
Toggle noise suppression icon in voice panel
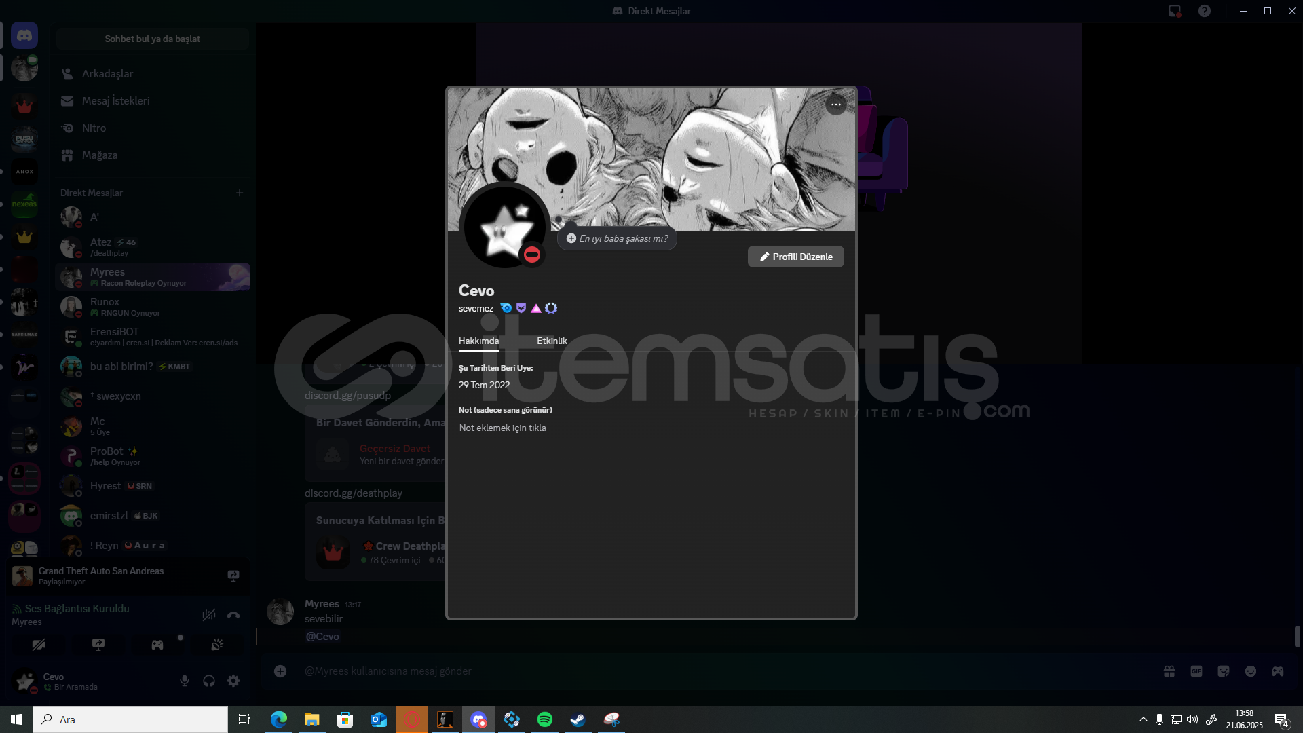pyautogui.click(x=209, y=615)
